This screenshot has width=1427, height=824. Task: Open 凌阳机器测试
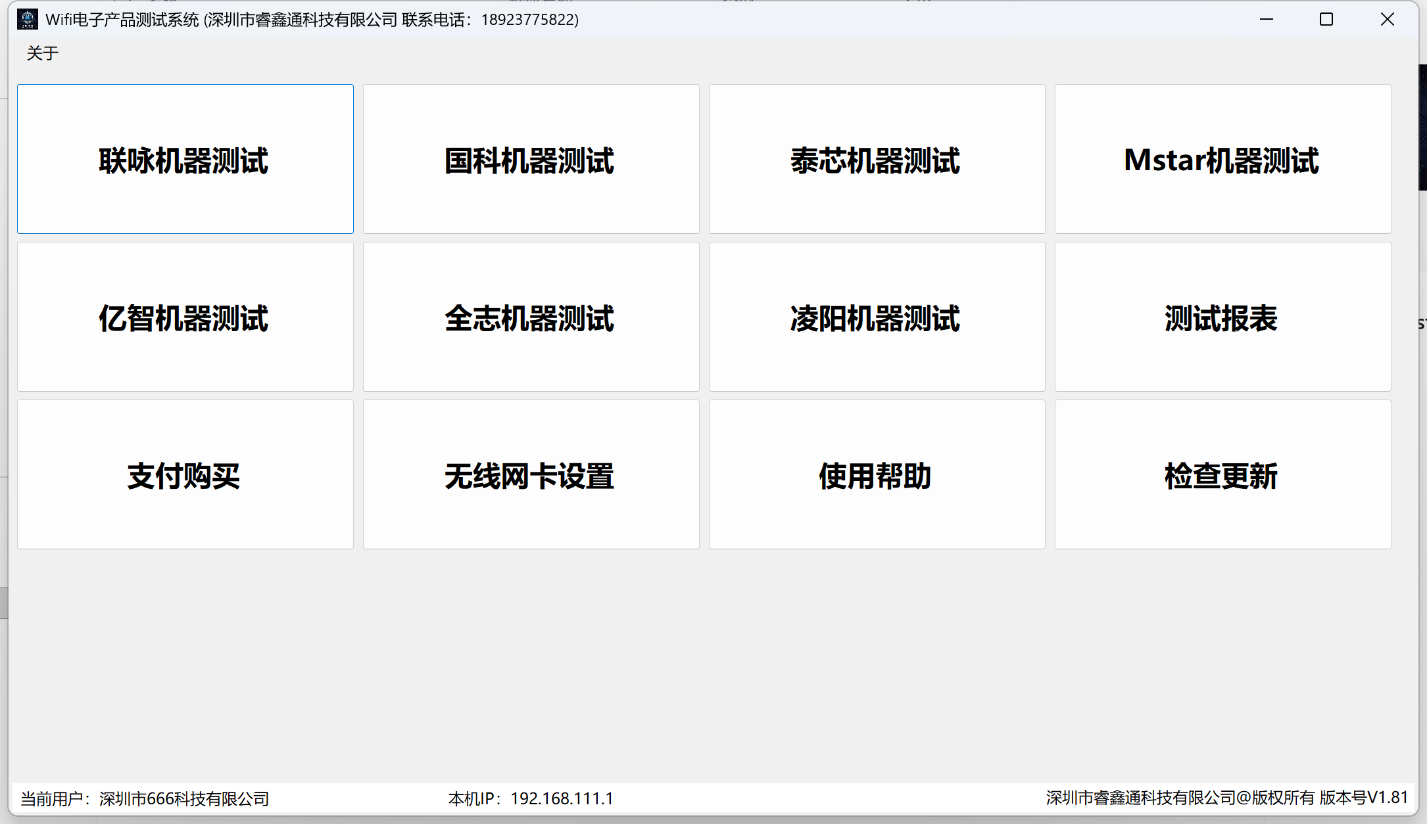tap(877, 317)
